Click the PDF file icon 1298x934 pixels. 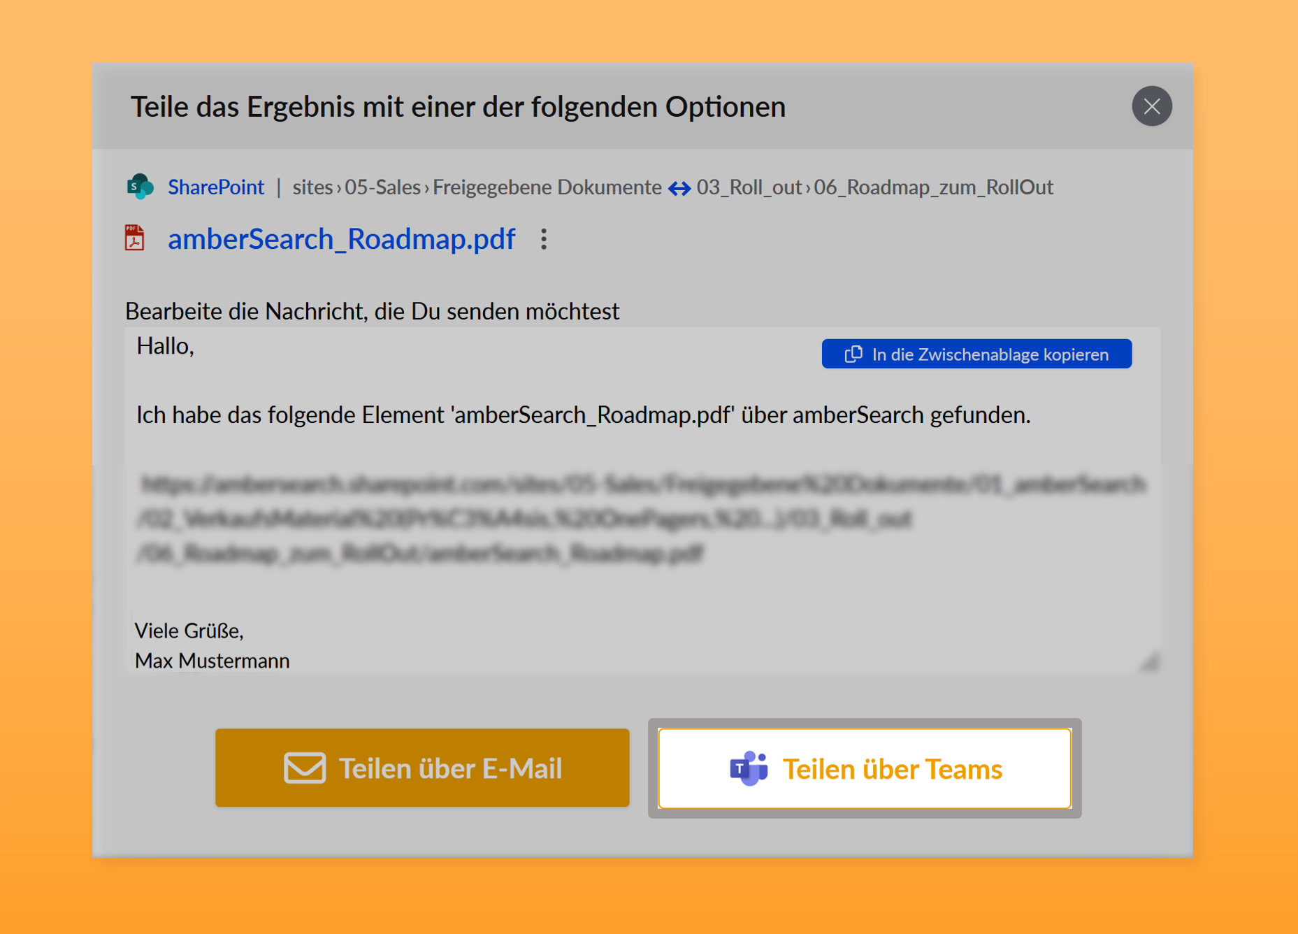coord(135,238)
